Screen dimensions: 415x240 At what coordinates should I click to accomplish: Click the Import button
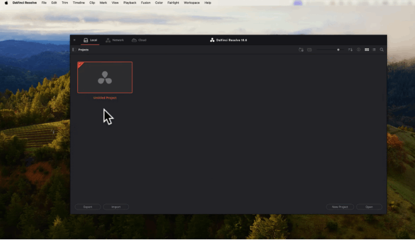pos(116,207)
